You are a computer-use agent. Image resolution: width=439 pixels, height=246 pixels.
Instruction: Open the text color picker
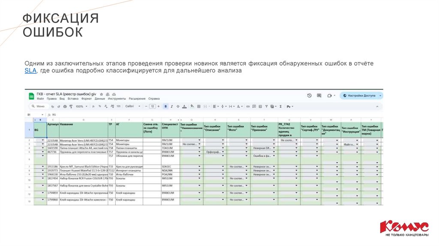point(184,106)
